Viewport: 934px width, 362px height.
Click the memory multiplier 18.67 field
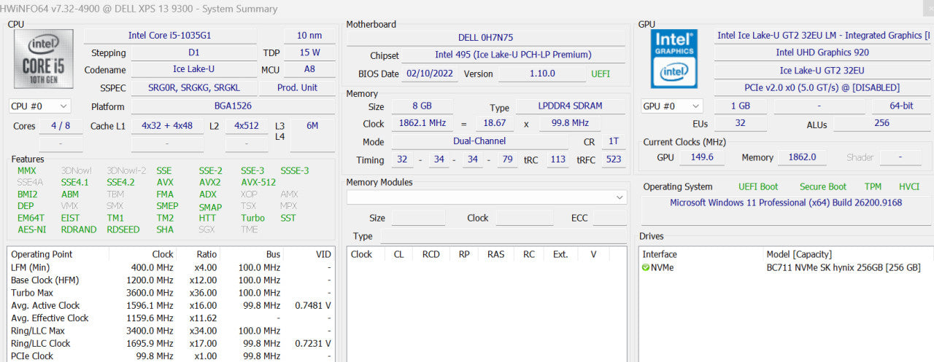pos(495,124)
